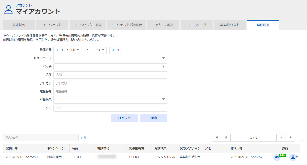Play the call recording speaker icon
The height and width of the screenshot is (165, 307).
point(277,157)
